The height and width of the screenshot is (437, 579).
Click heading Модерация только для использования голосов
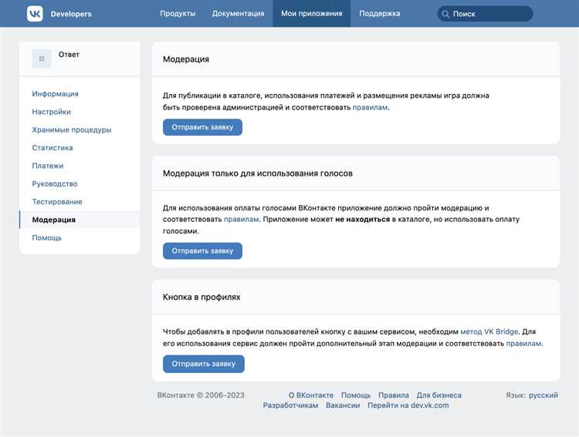pos(258,173)
